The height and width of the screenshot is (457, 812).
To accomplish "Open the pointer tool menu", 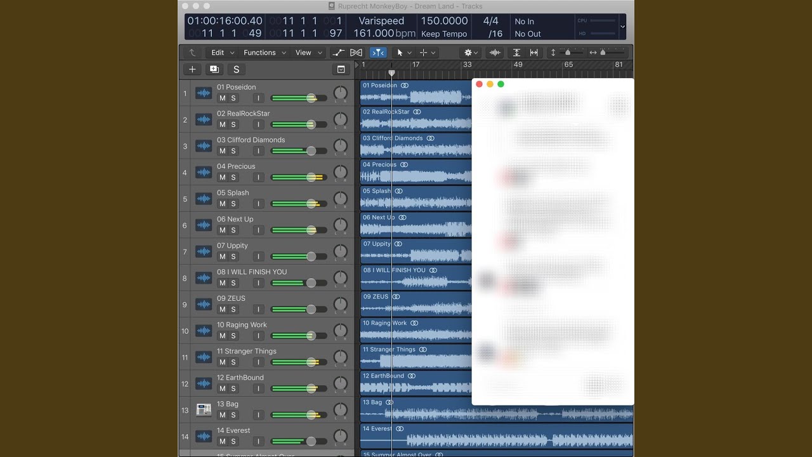I will coord(403,53).
